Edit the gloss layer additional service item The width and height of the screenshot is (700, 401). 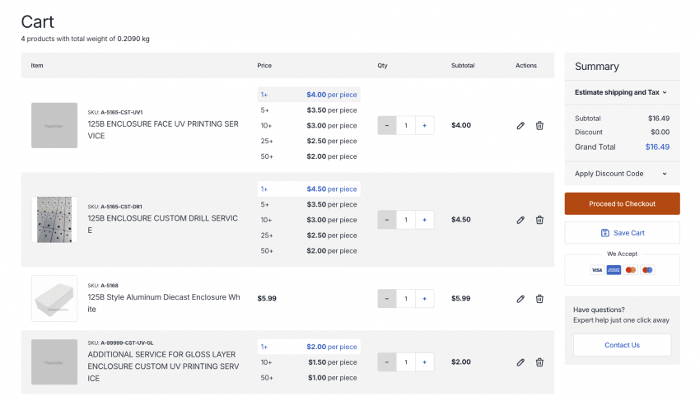click(520, 361)
